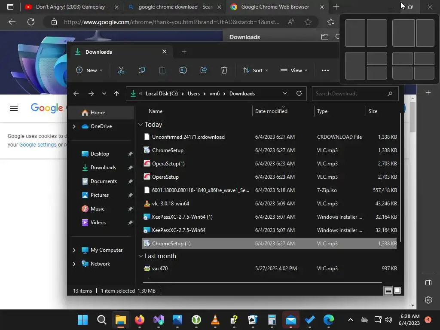Expand My Computer tree node
440x330 pixels.
pyautogui.click(x=74, y=250)
